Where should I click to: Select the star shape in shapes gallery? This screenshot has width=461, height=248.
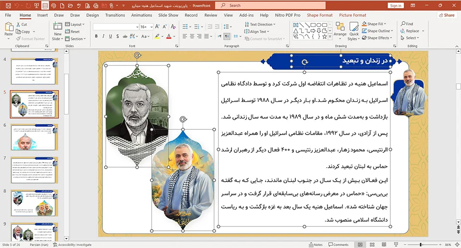[x=325, y=37]
